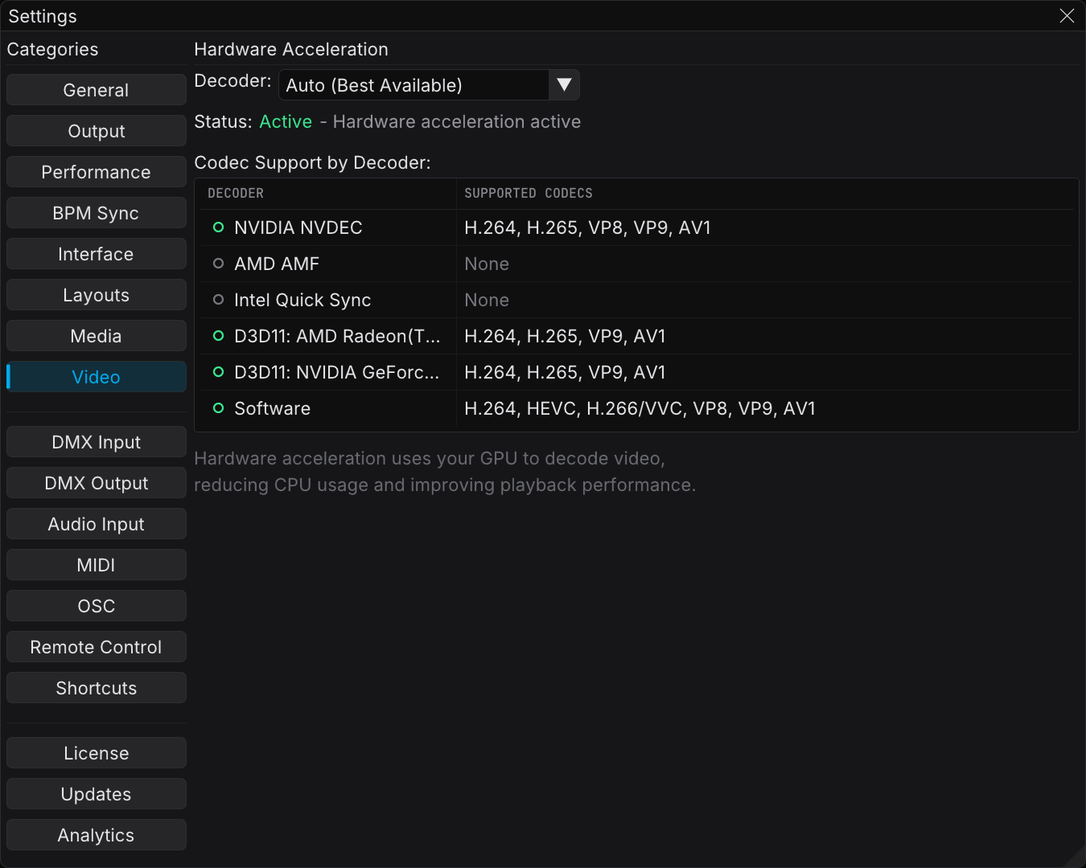Select the OSC category
Image resolution: width=1086 pixels, height=868 pixels.
click(x=97, y=606)
